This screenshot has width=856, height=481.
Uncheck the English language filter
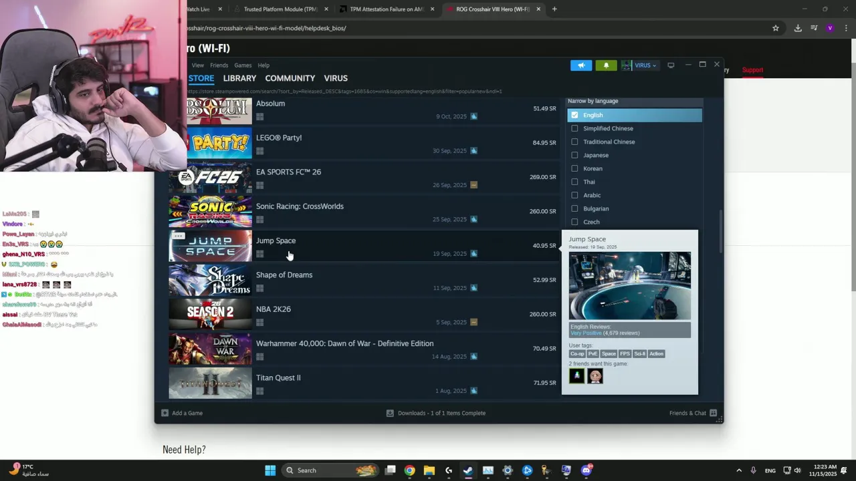click(x=574, y=115)
